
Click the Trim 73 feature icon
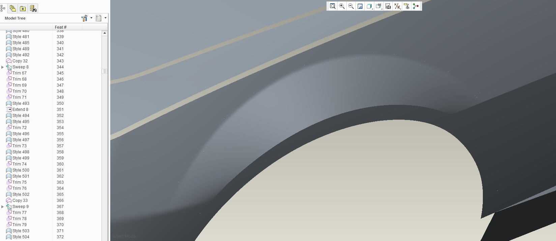point(9,146)
